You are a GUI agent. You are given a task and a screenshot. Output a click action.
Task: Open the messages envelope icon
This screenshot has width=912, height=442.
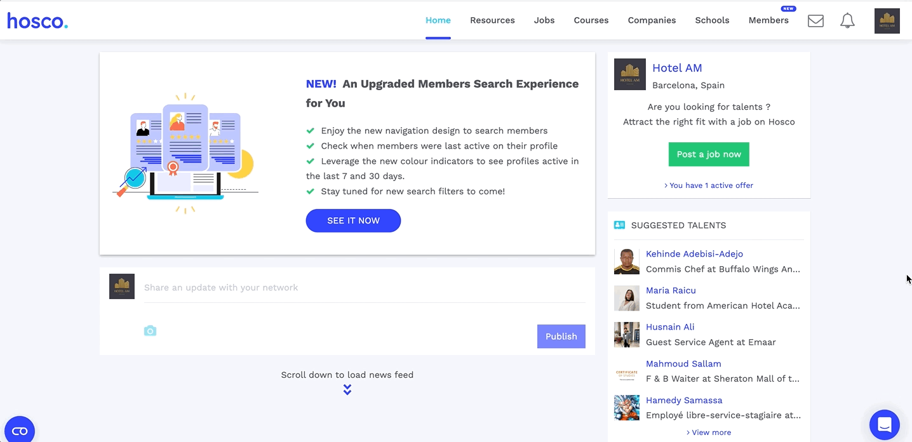pyautogui.click(x=815, y=21)
